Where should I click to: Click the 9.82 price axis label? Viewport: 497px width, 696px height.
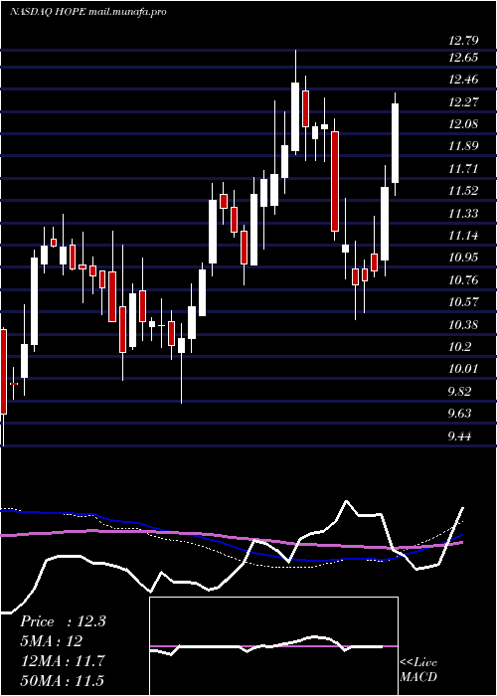(460, 392)
